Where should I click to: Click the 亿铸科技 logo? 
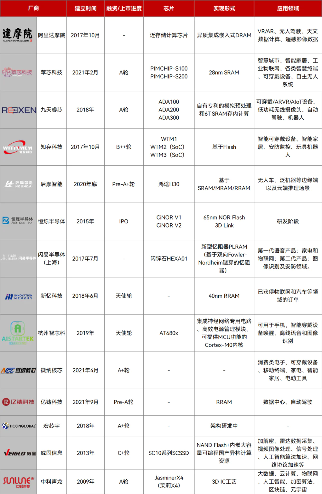18,402
